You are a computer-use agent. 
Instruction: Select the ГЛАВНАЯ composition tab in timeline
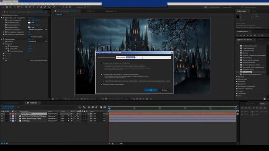34,103
